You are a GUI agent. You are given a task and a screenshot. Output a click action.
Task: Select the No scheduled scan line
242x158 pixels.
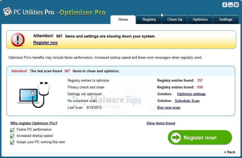pos(82,101)
